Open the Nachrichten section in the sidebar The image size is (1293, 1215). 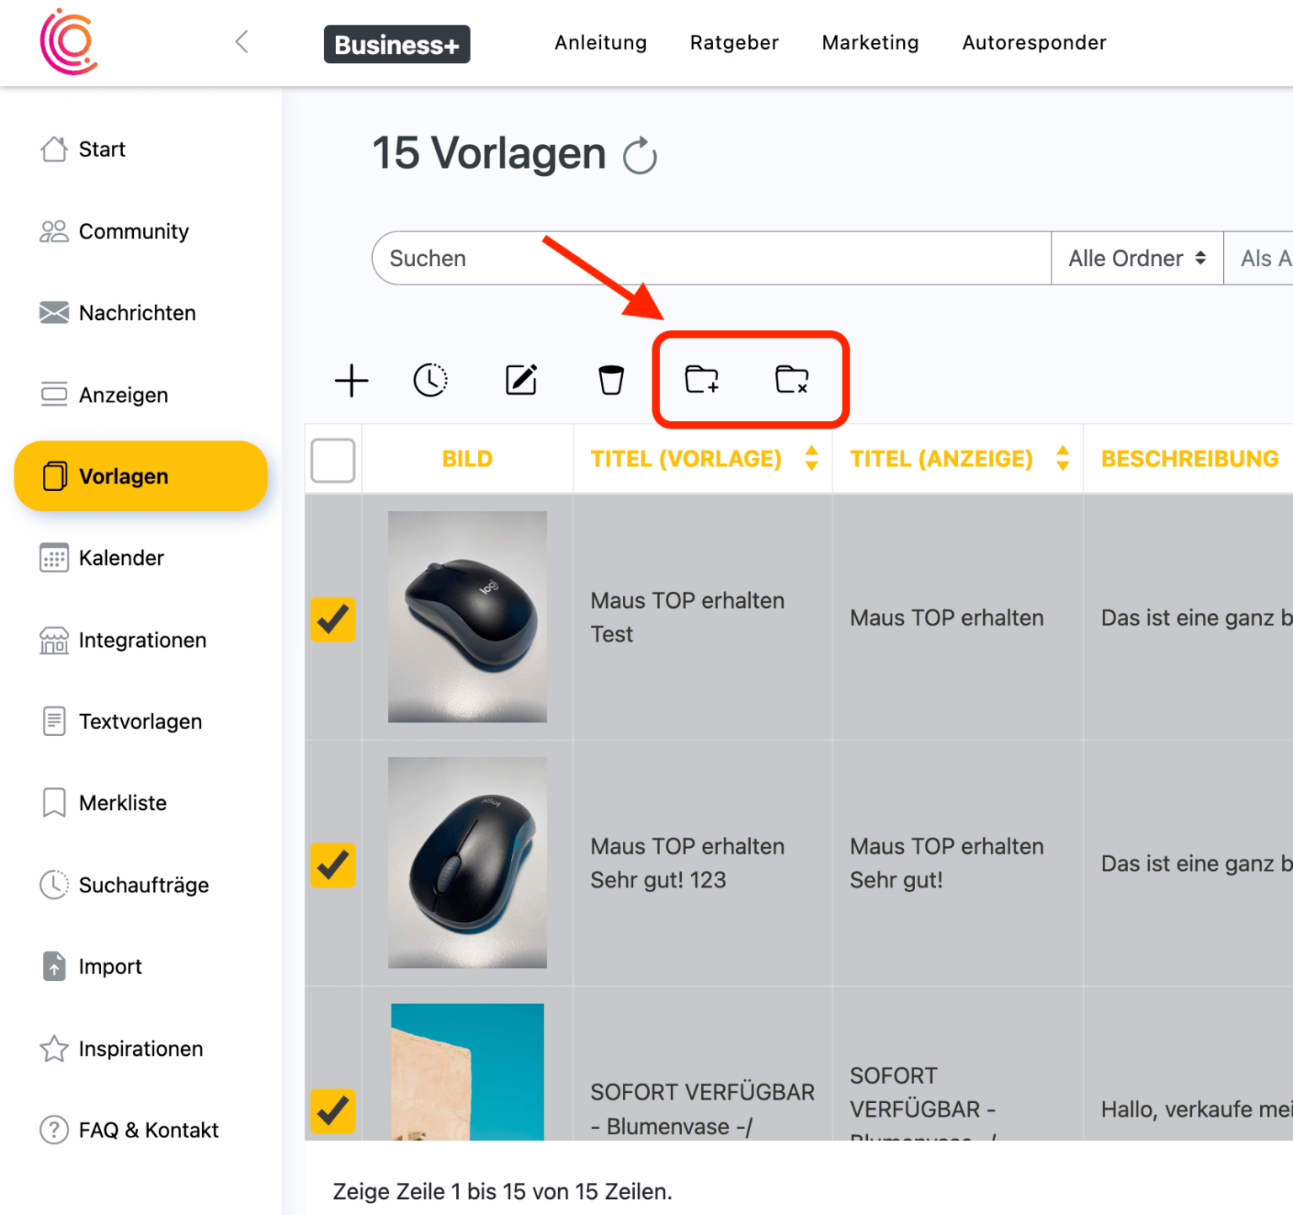(136, 312)
